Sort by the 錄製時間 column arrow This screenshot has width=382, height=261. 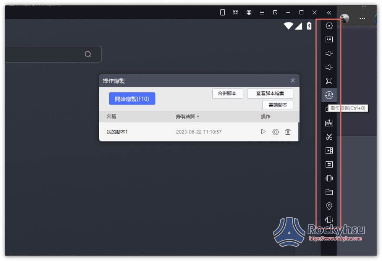coord(198,117)
